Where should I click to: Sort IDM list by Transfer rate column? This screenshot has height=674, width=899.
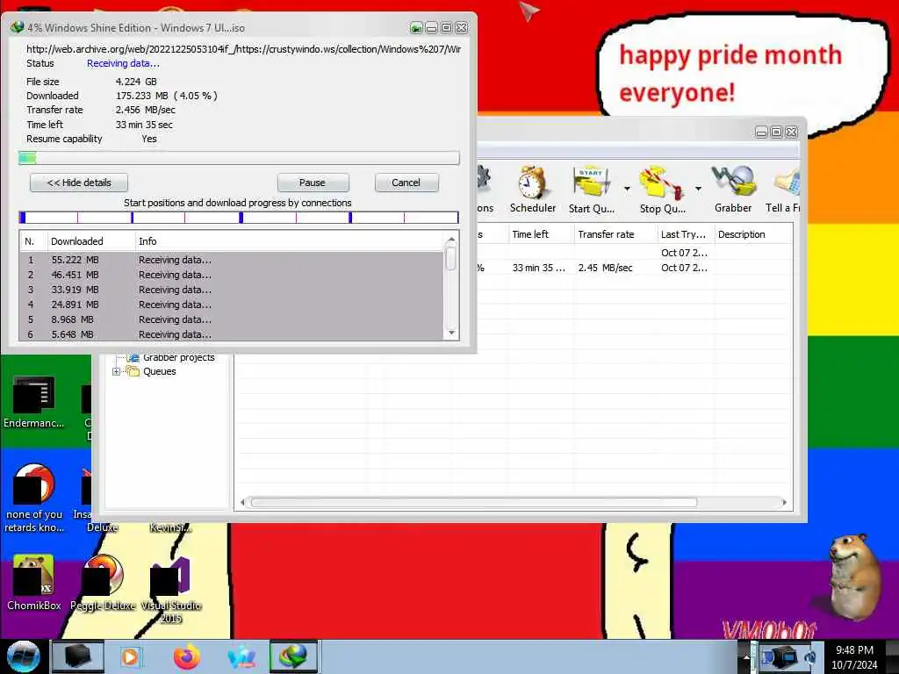[x=615, y=233]
